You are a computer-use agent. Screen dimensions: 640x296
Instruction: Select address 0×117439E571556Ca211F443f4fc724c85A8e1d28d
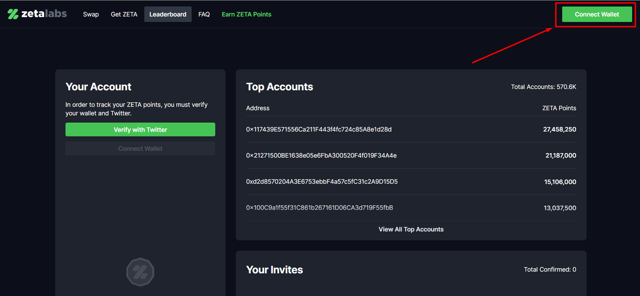pyautogui.click(x=319, y=129)
